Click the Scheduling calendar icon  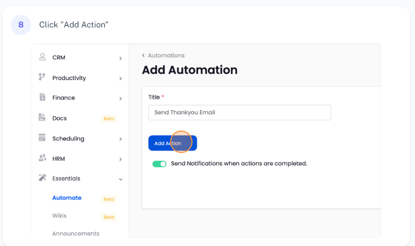coord(42,138)
